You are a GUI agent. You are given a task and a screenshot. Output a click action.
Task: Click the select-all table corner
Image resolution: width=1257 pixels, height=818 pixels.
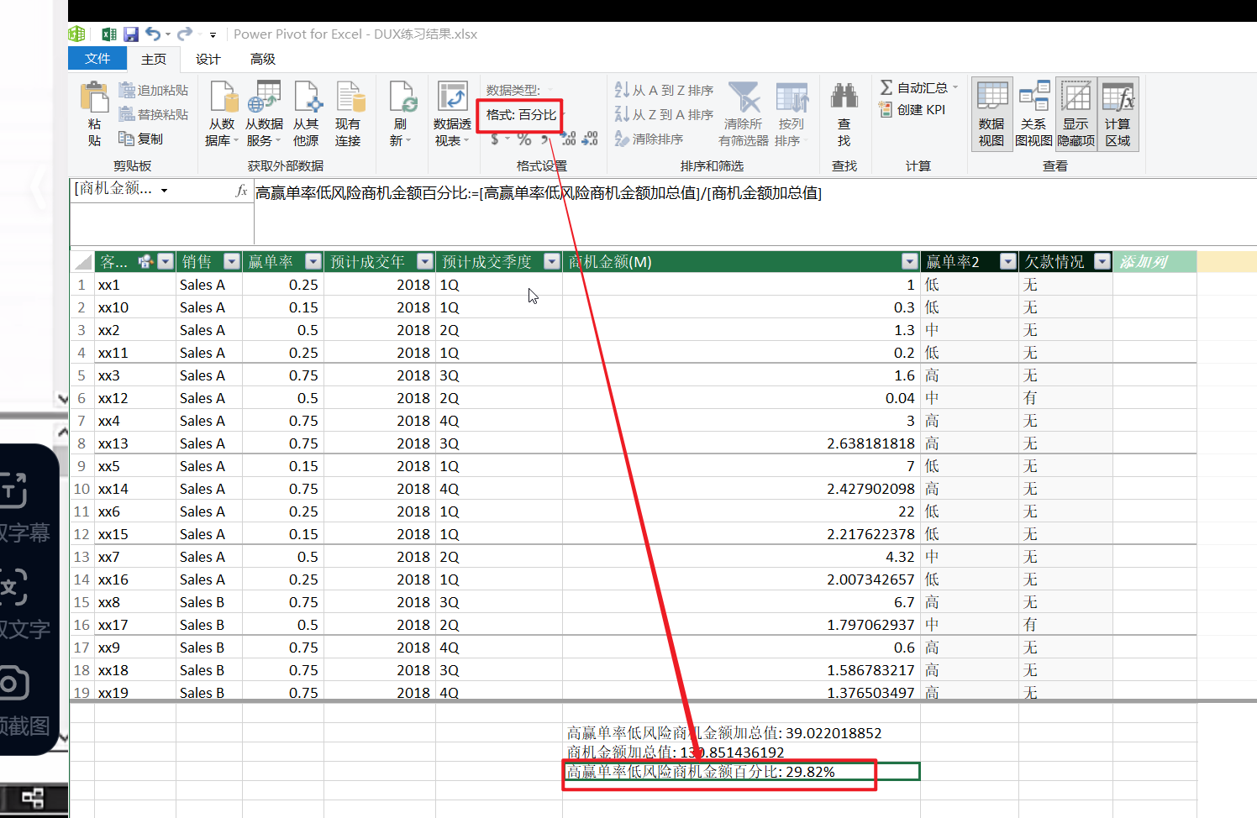coord(82,262)
